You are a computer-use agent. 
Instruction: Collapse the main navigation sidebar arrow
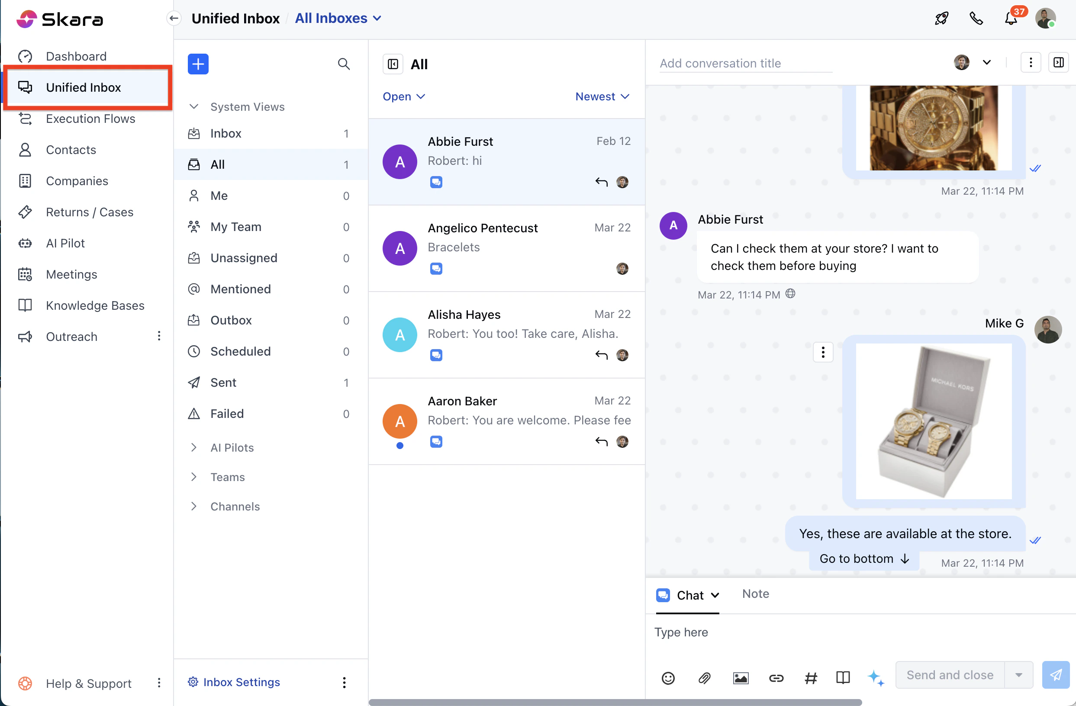pos(174,19)
